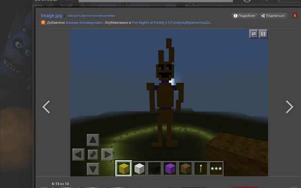Open the Марионетка article link

(195, 23)
